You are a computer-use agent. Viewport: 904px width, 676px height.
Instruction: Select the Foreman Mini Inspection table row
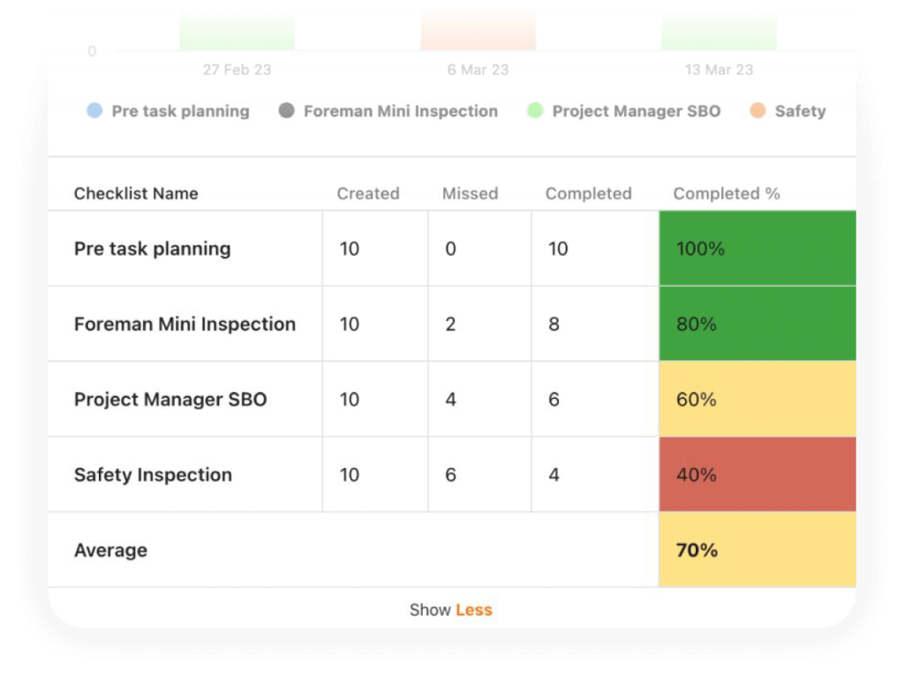185,324
